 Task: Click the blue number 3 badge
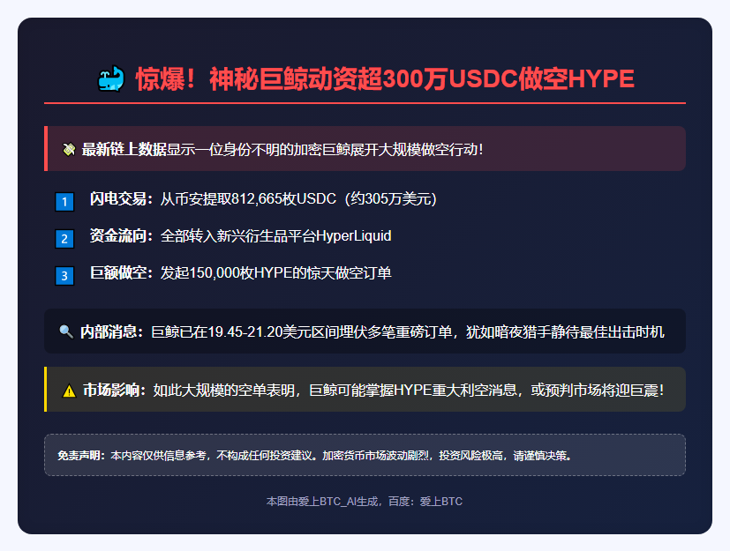[64, 276]
